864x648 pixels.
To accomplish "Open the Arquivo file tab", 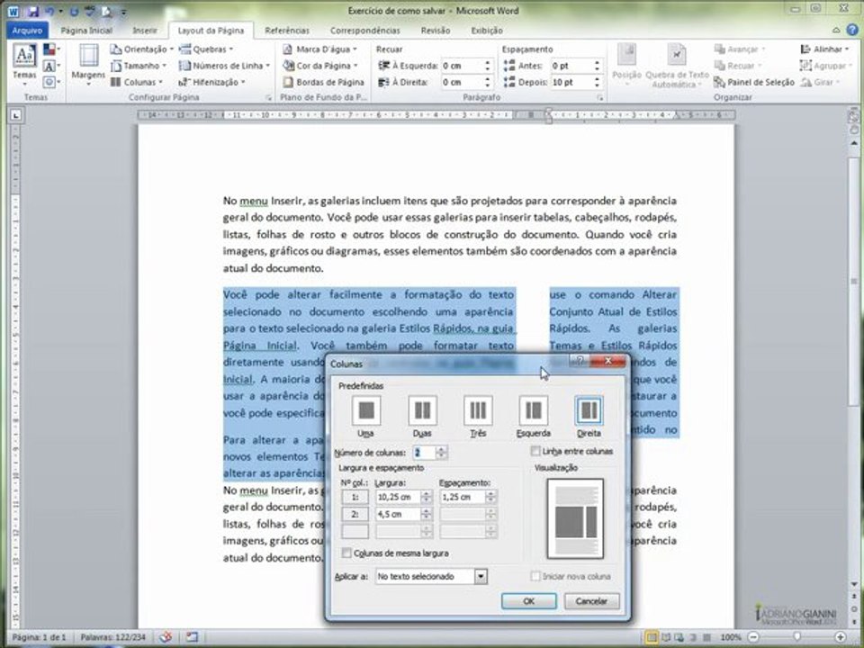I will click(x=27, y=31).
